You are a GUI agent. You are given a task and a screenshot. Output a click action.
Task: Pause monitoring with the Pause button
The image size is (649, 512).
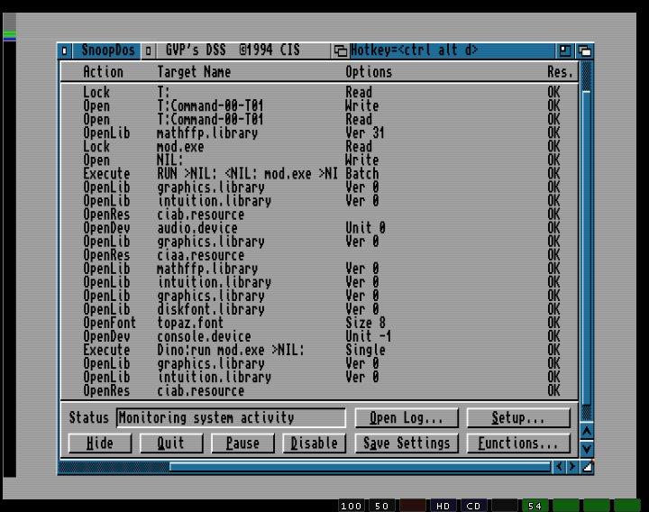pyautogui.click(x=242, y=443)
